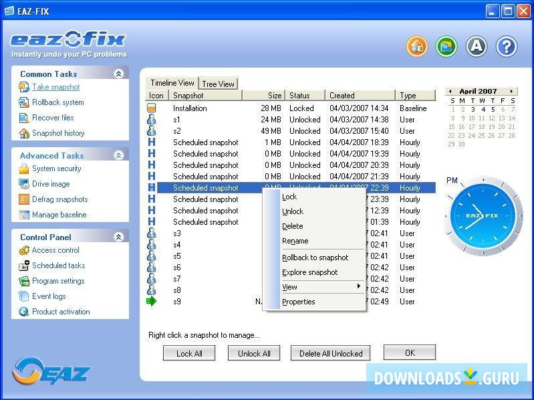534x400 pixels.
Task: Click the Manage baseline icon
Action: [24, 215]
